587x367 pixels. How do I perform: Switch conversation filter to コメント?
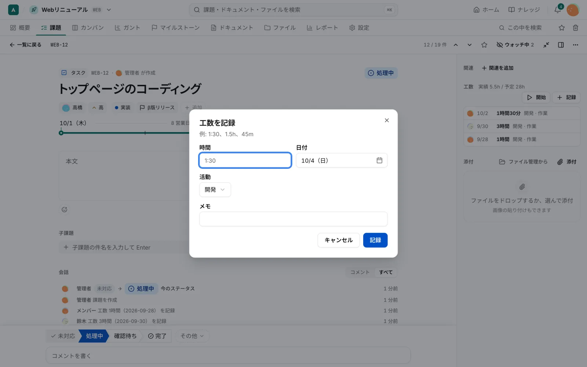click(360, 272)
